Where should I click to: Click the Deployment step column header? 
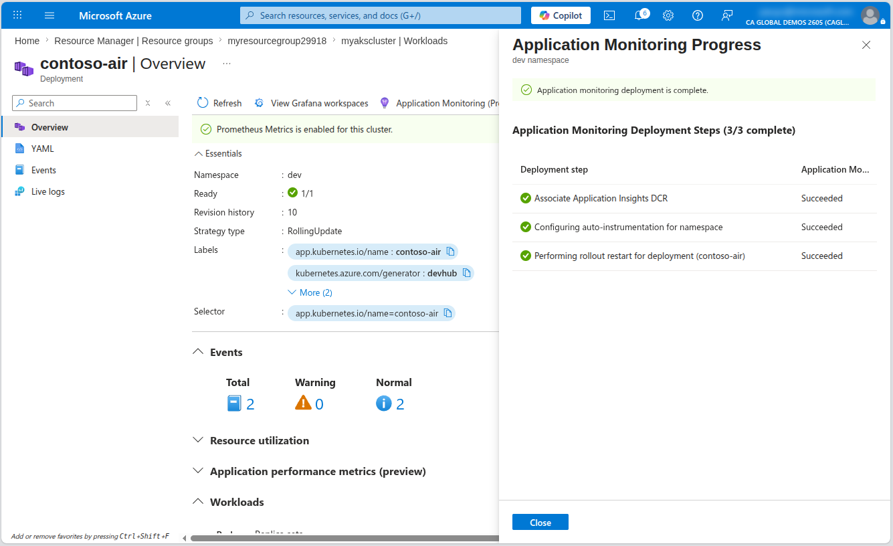554,169
